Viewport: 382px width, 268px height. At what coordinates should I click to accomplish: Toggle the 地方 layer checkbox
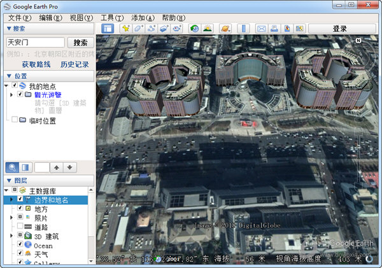pos(20,208)
